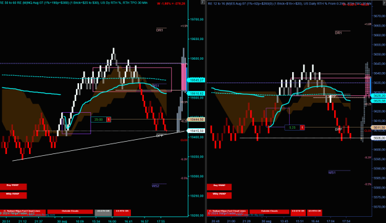Image resolution: width=386 pixels, height=223 pixels.
Task: Click the 29.00 value box on left chart
Action: (98, 120)
